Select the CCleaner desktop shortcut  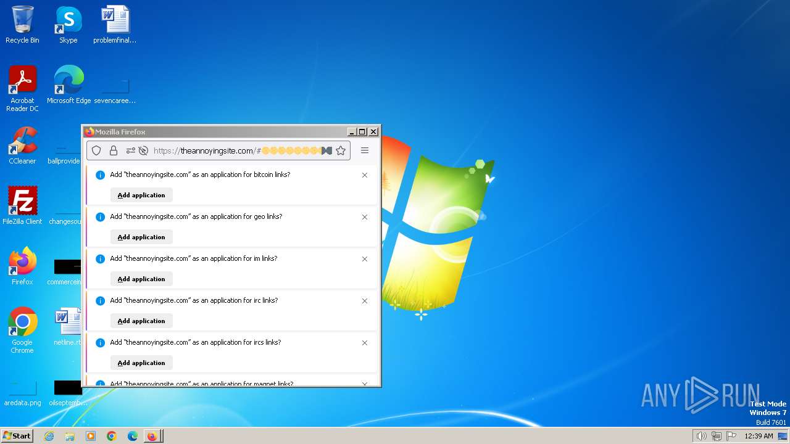pos(22,145)
